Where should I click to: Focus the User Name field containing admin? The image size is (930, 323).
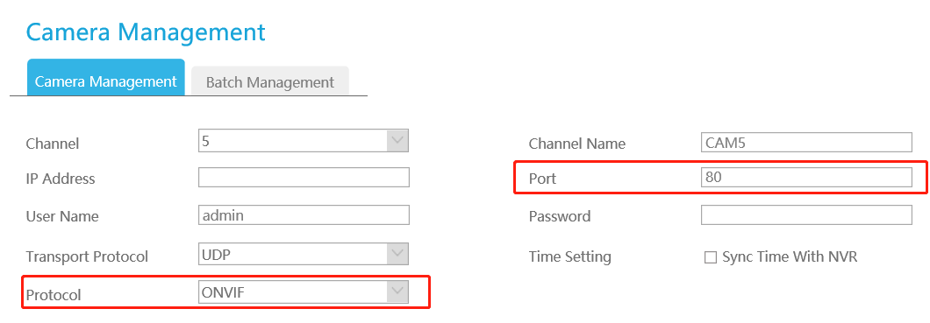click(x=304, y=215)
